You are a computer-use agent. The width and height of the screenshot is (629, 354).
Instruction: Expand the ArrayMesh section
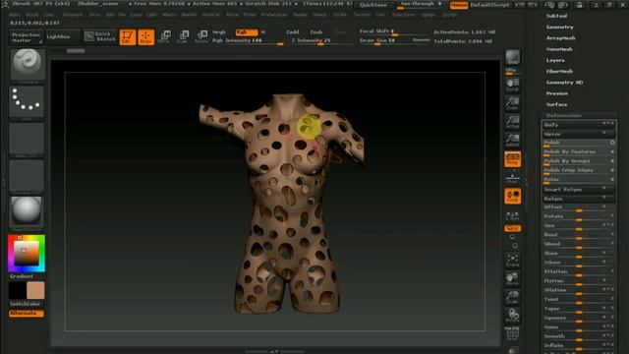click(561, 38)
